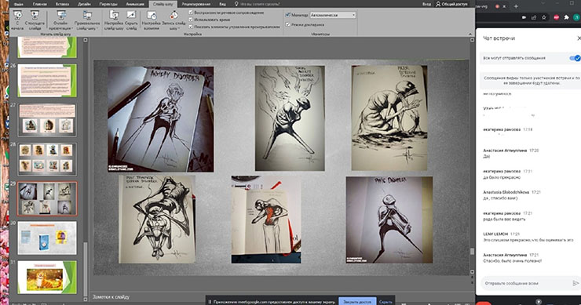Toggle 'Все могут отправлять сообщения' switch
This screenshot has height=305, width=581.
coord(575,58)
